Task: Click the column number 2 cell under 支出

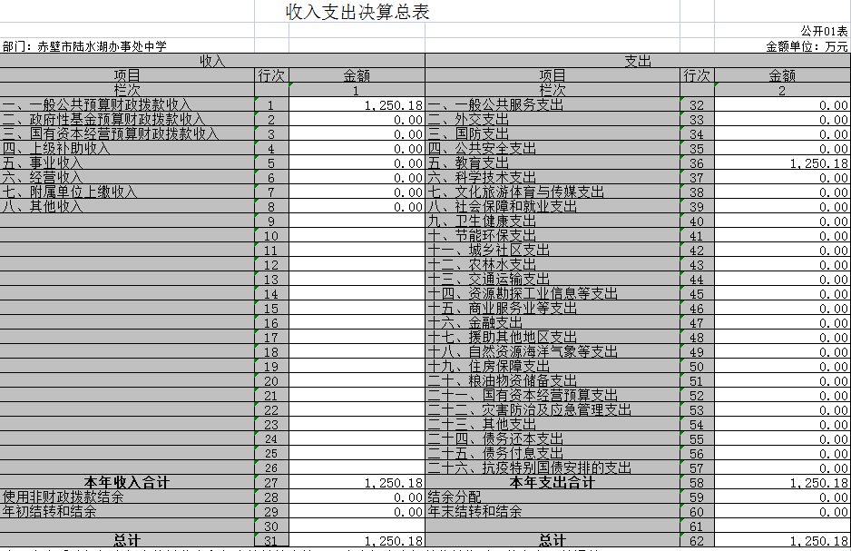Action: tap(783, 90)
